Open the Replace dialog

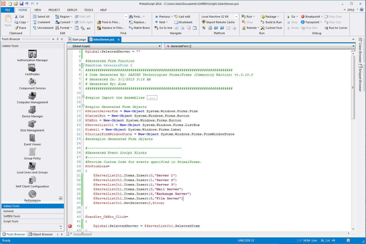tap(138, 22)
